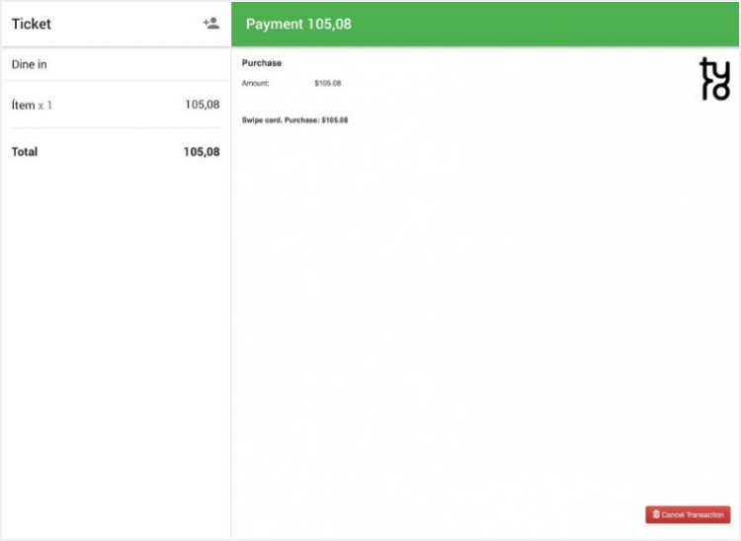
Task: Click the bold Total amount 105,08
Action: (x=202, y=152)
